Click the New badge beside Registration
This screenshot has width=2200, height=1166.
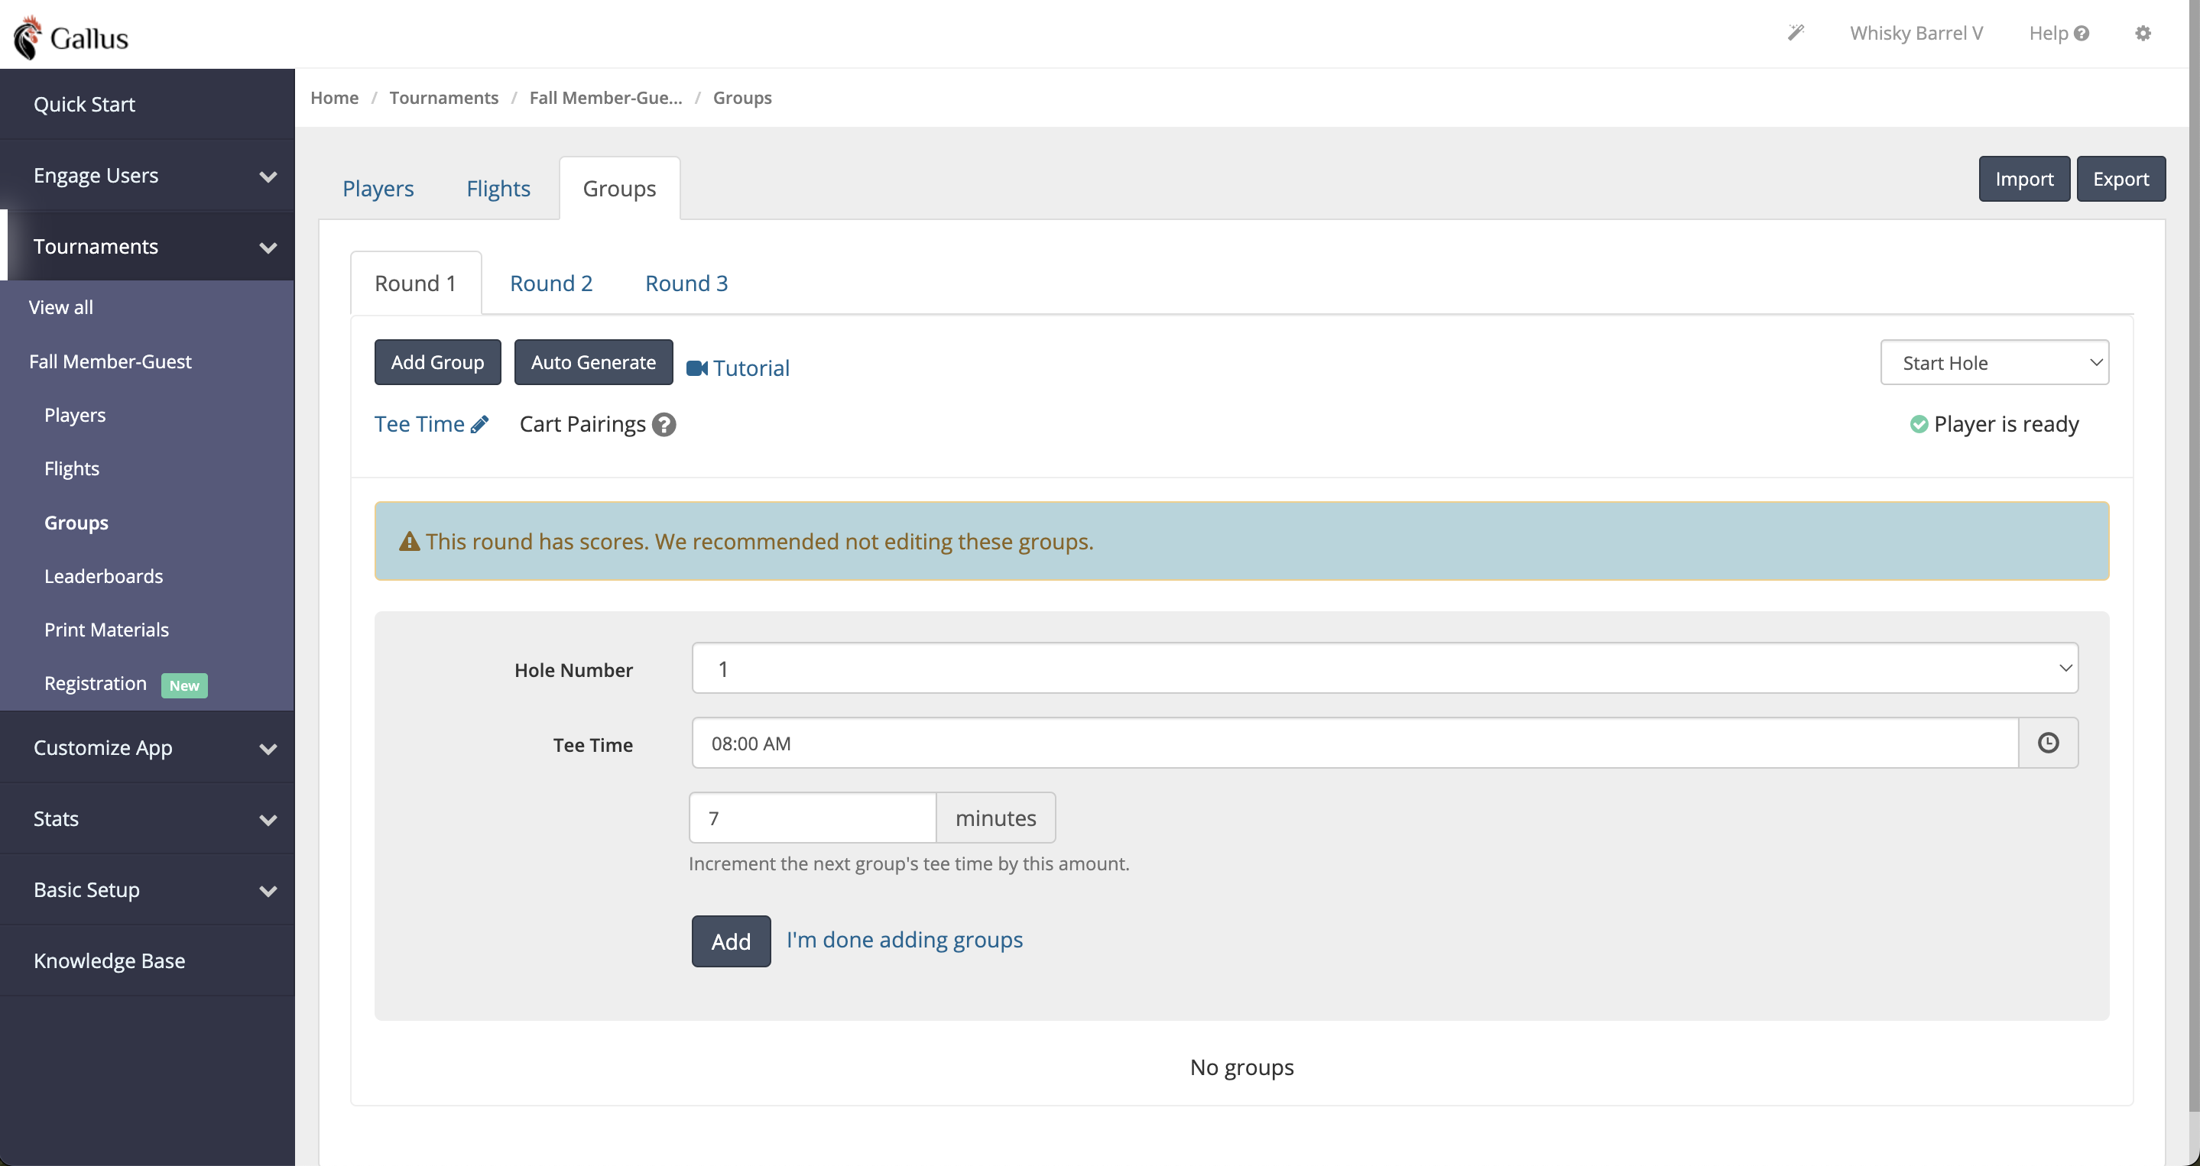point(183,685)
